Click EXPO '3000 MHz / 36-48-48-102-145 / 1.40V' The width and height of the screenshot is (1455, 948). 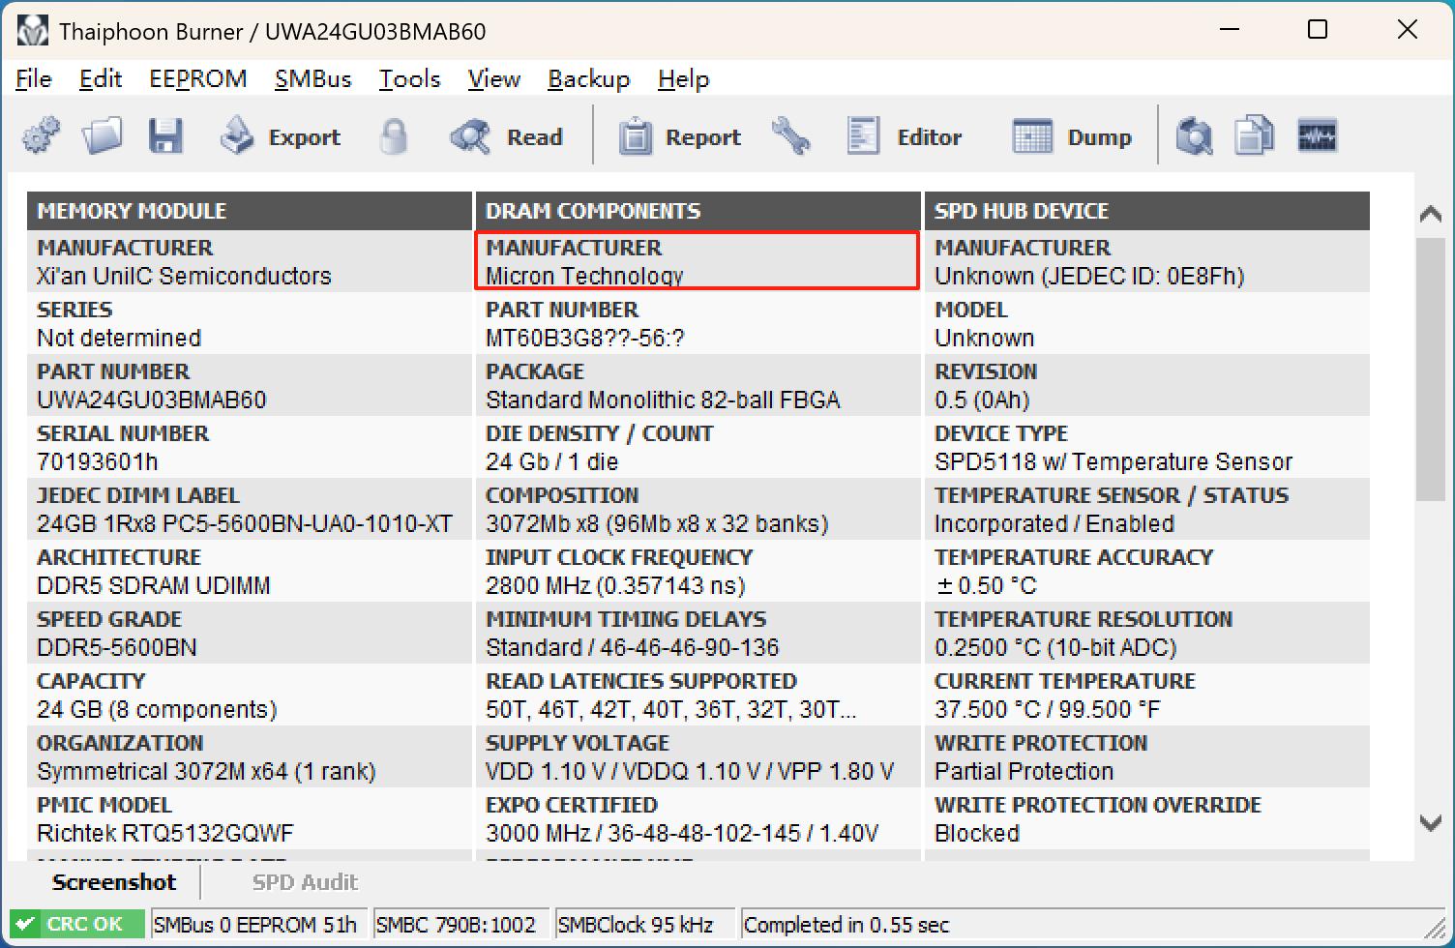coord(682,834)
